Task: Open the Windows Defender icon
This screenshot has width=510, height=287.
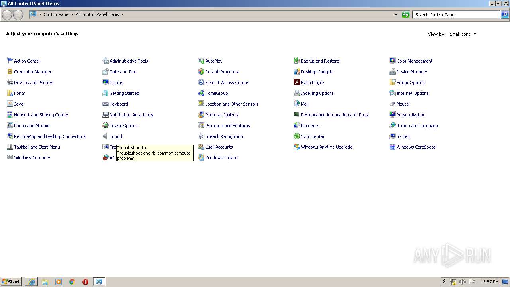Action: pyautogui.click(x=10, y=158)
